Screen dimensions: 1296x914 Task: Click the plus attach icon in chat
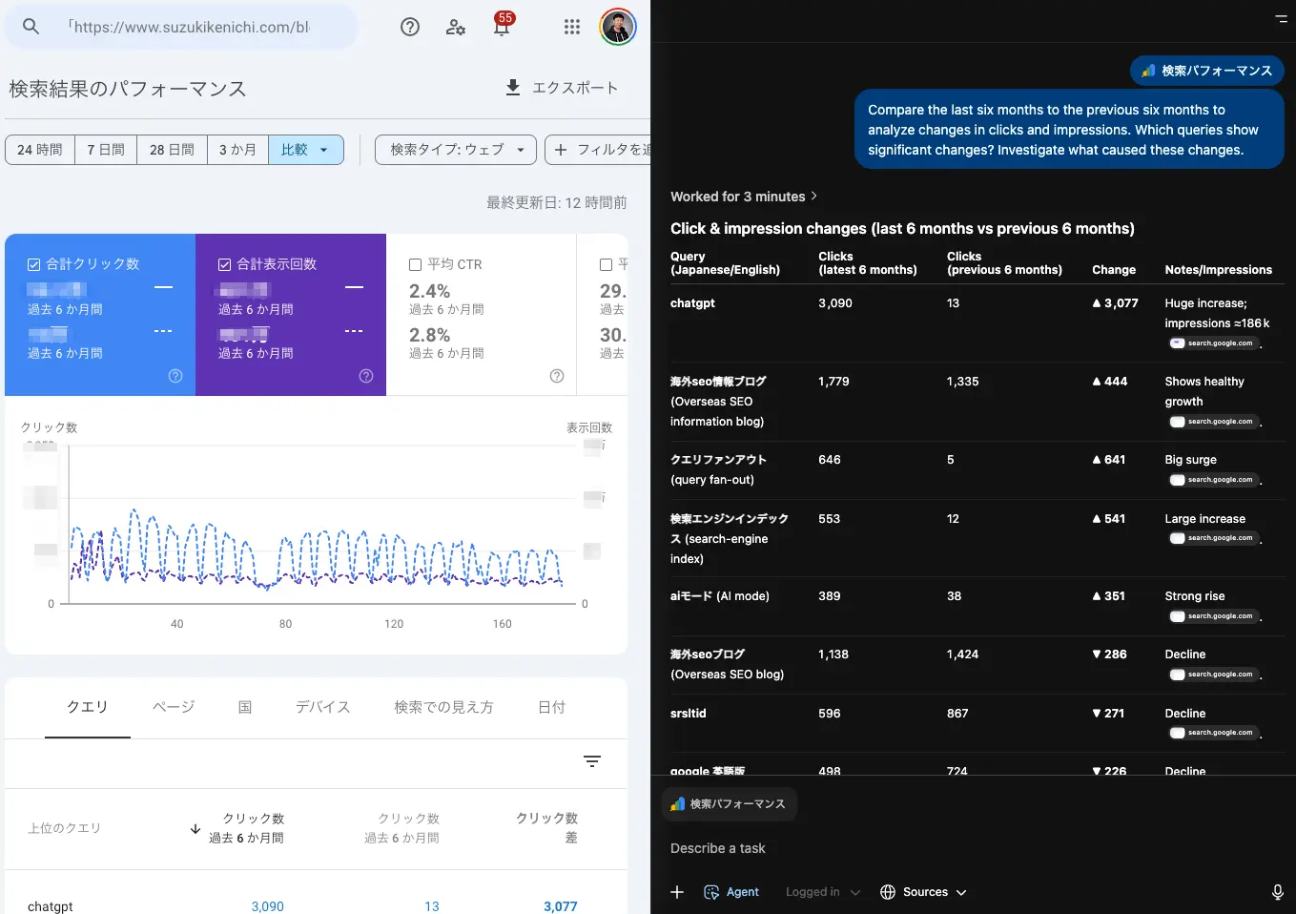click(677, 892)
